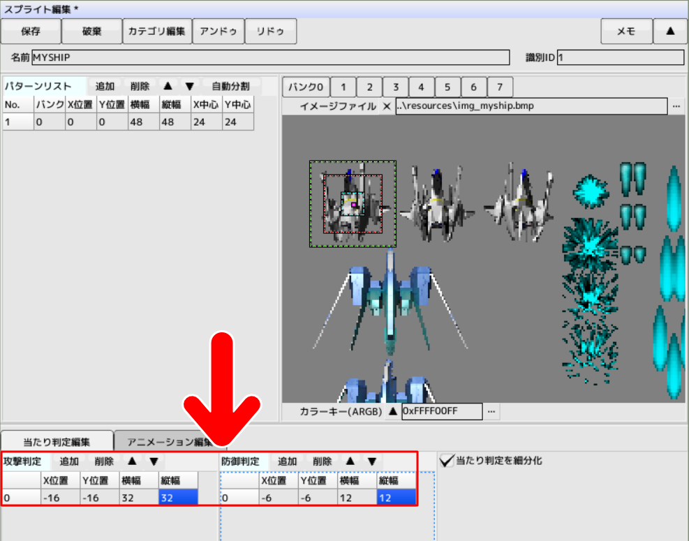Click the collapse arrow button beside メモ
The image size is (689, 541).
(671, 31)
